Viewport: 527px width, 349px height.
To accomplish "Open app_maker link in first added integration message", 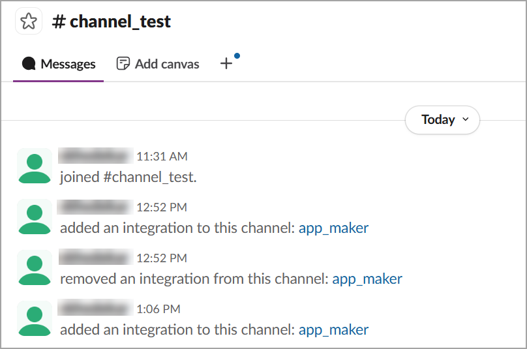I will 333,228.
